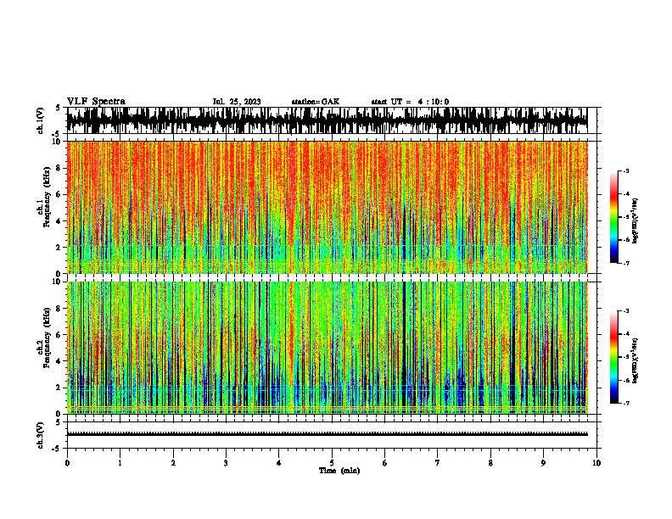The image size is (672, 519).
Task: Click the ch.1 frequency axis "8" tick label
Action: (59, 168)
